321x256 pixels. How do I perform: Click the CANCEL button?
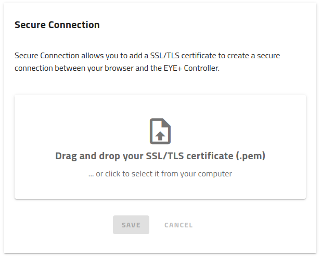[178, 225]
